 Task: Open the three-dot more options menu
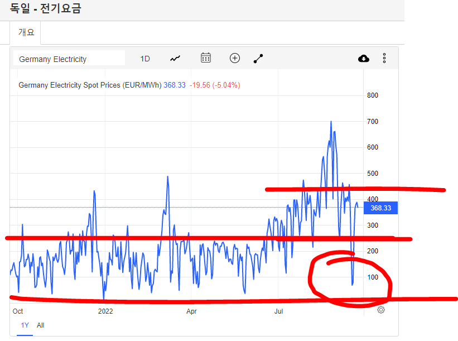pyautogui.click(x=384, y=58)
